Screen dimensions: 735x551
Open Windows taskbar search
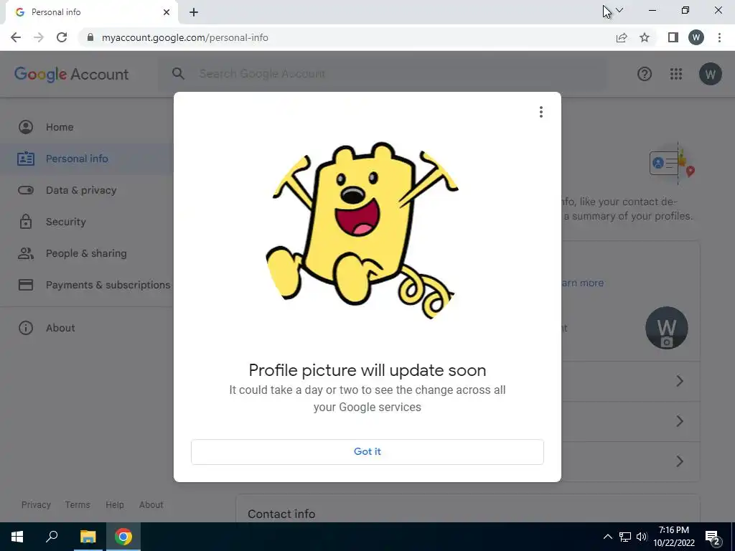[52, 537]
